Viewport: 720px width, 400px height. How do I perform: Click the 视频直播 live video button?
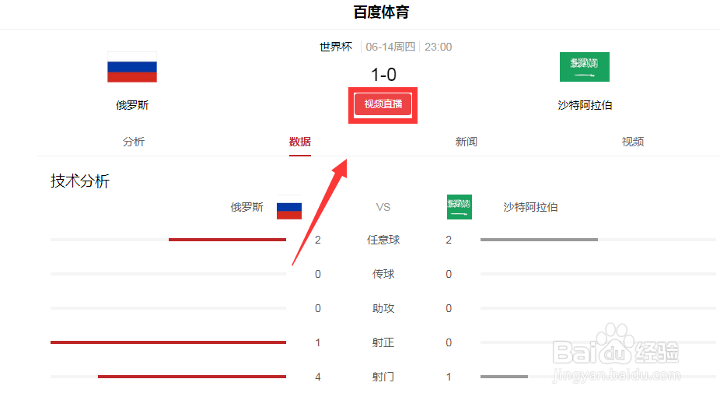(x=383, y=104)
